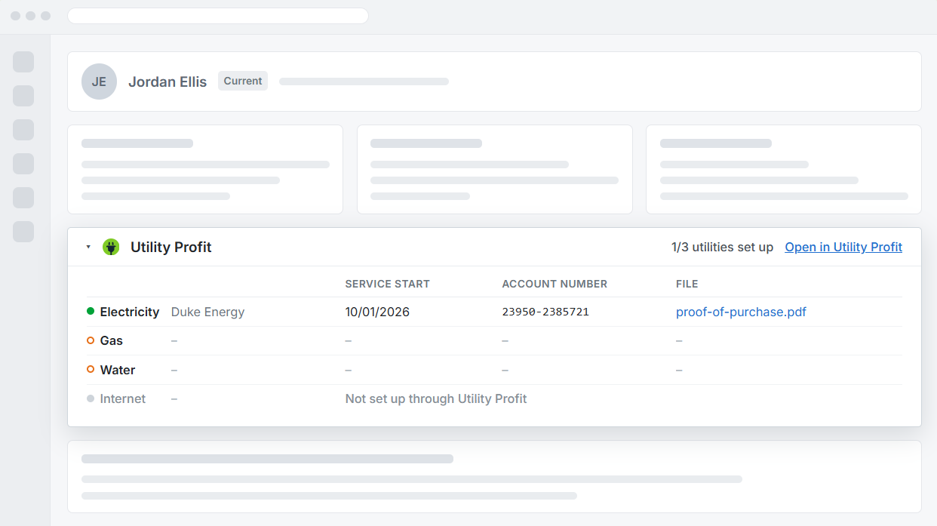Click the service start date 10/01/2026
This screenshot has width=937, height=526.
[377, 312]
